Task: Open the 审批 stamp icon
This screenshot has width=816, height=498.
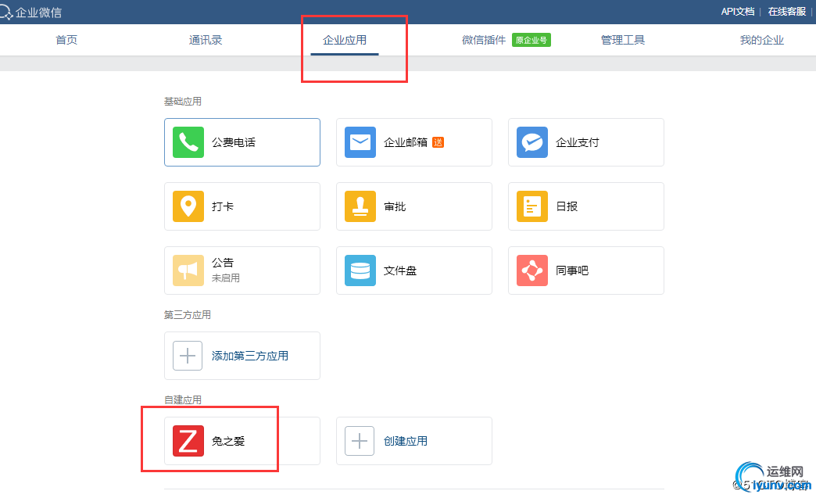Action: 360,206
